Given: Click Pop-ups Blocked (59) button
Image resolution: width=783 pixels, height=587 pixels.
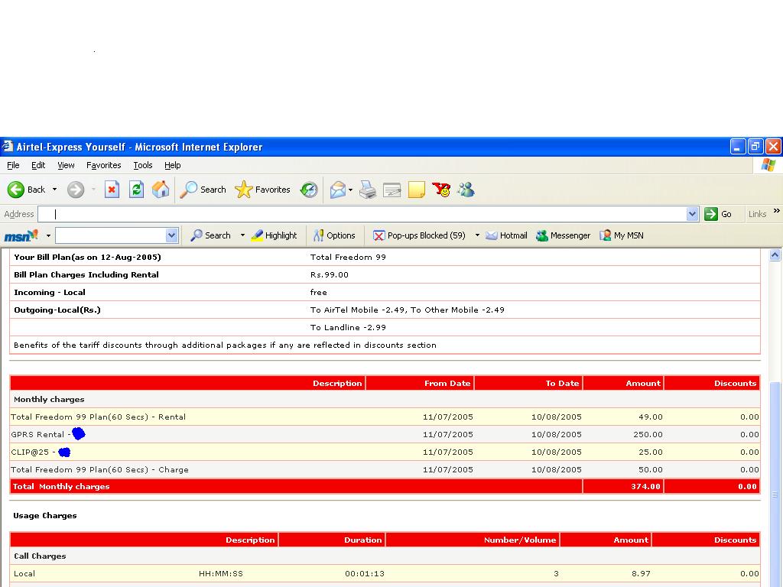Looking at the screenshot, I should (x=420, y=235).
